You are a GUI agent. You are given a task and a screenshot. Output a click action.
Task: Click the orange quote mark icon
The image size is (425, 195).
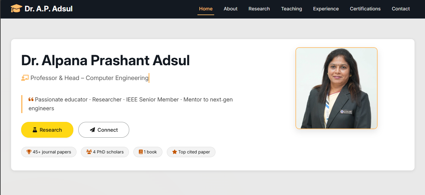31,100
